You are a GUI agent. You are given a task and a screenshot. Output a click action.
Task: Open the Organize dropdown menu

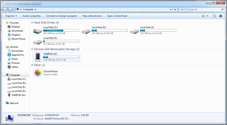[x=11, y=16]
